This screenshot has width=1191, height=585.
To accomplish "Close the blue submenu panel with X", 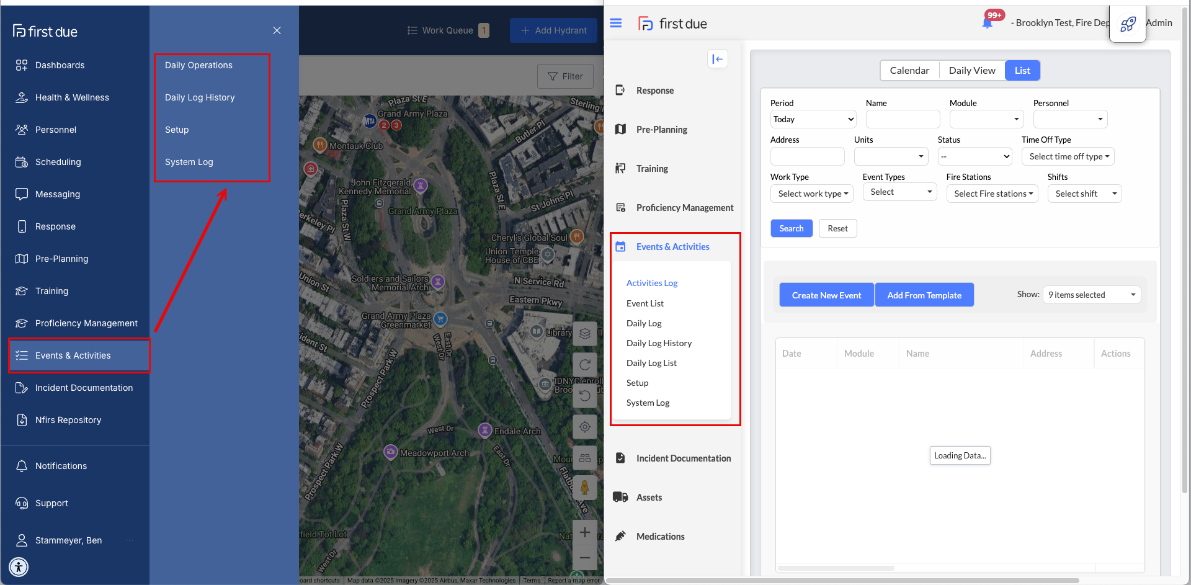I will click(x=277, y=30).
